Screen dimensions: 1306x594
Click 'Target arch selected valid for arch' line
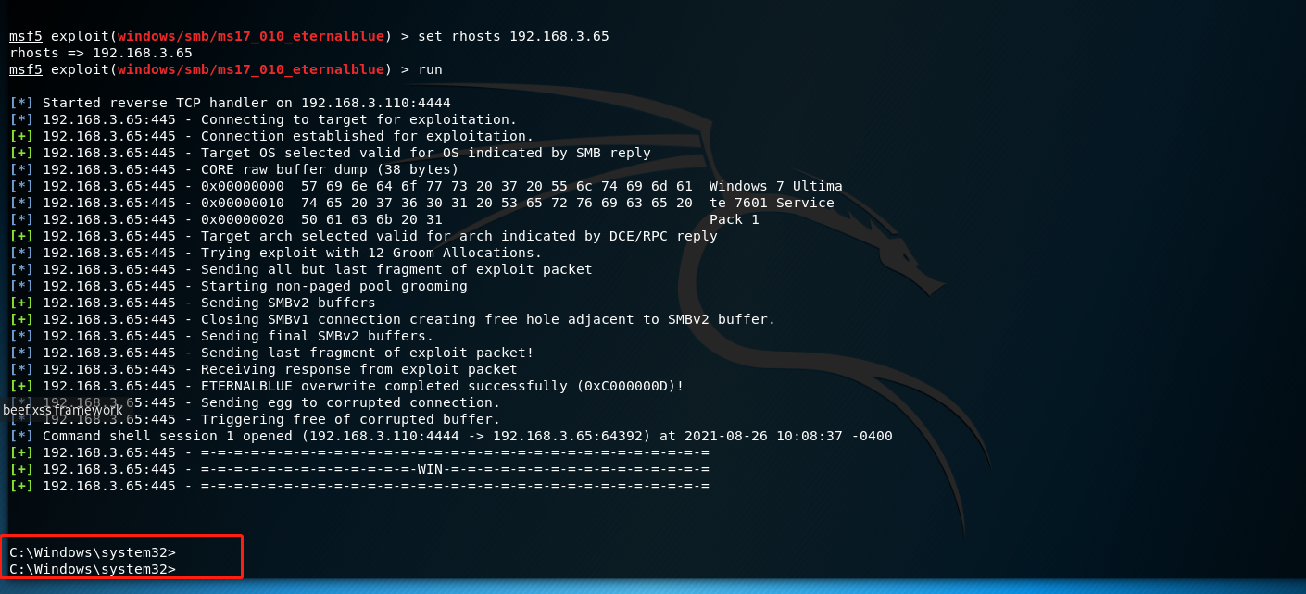(364, 236)
